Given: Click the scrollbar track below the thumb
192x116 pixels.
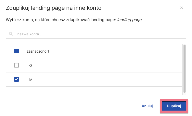Looking at the screenshot, I should pos(184,94).
